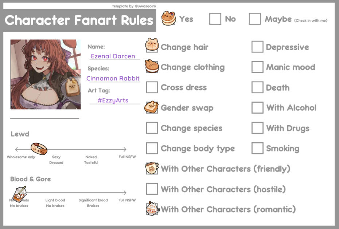Tick the Maybe legend checkbox
This screenshot has width=339, height=229.
click(255, 19)
